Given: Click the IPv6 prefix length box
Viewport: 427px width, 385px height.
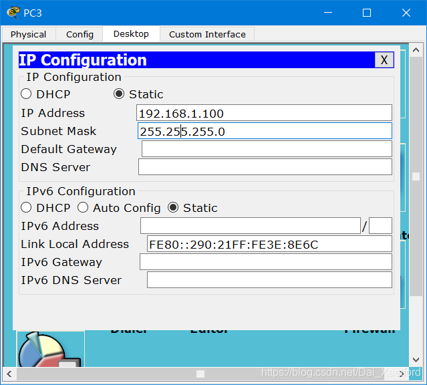Looking at the screenshot, I should (x=380, y=226).
